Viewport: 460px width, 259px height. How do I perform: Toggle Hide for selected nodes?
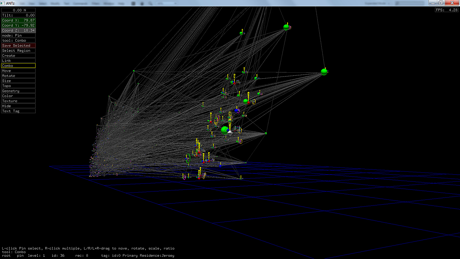point(18,106)
